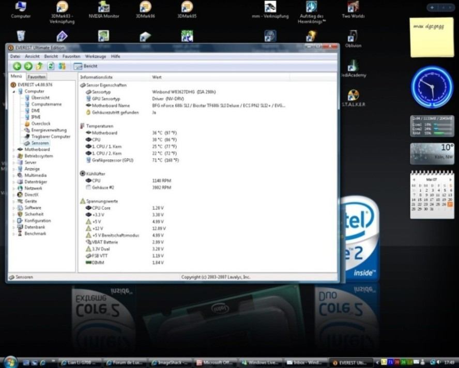
Task: Expand the Betriebssystem tree node
Action: pyautogui.click(x=14, y=156)
